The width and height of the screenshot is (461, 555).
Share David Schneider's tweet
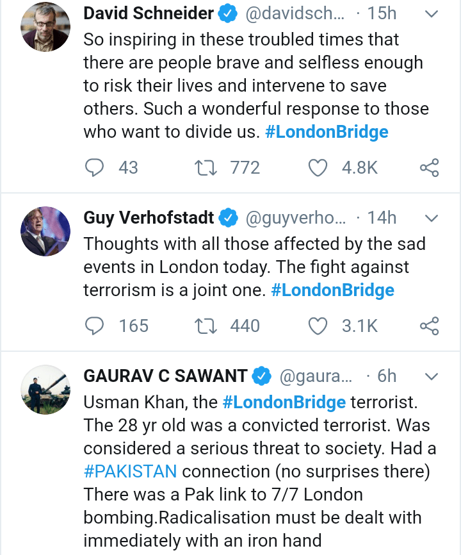pyautogui.click(x=429, y=168)
